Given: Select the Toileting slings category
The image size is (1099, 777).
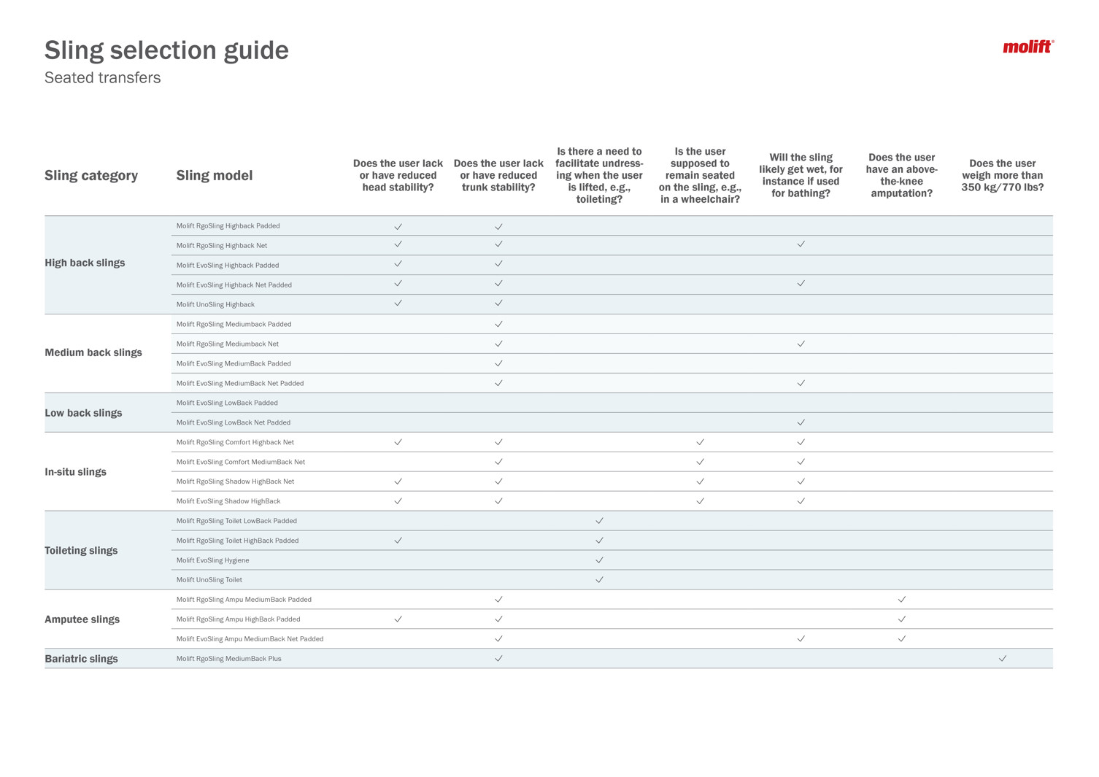Looking at the screenshot, I should point(81,550).
